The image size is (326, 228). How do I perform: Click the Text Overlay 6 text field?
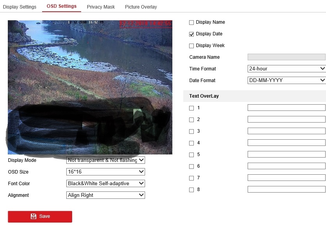(286, 166)
